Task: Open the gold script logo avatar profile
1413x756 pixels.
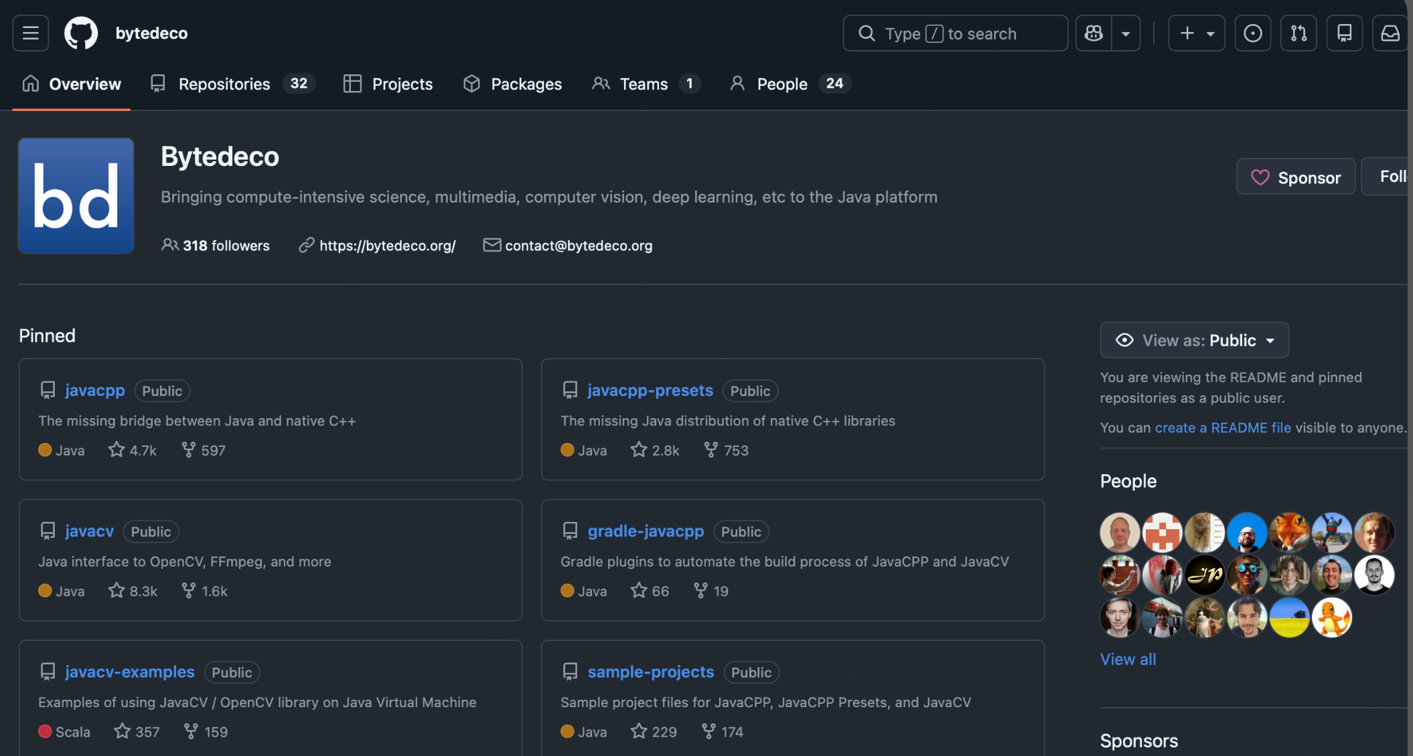Action: (1204, 575)
